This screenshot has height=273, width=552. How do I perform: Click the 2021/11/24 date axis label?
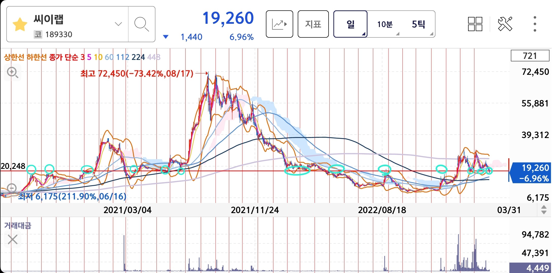tap(255, 210)
